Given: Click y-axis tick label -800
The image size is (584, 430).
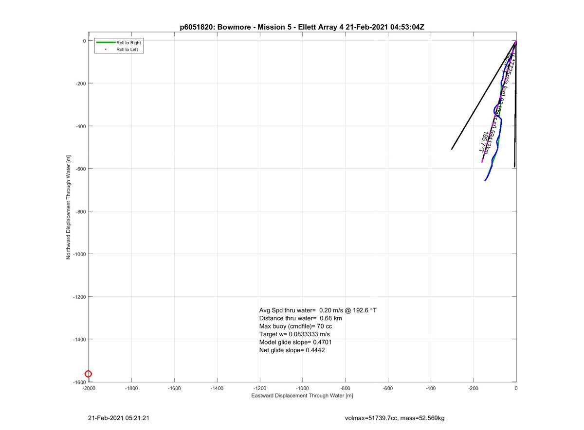Looking at the screenshot, I should pyautogui.click(x=80, y=211).
